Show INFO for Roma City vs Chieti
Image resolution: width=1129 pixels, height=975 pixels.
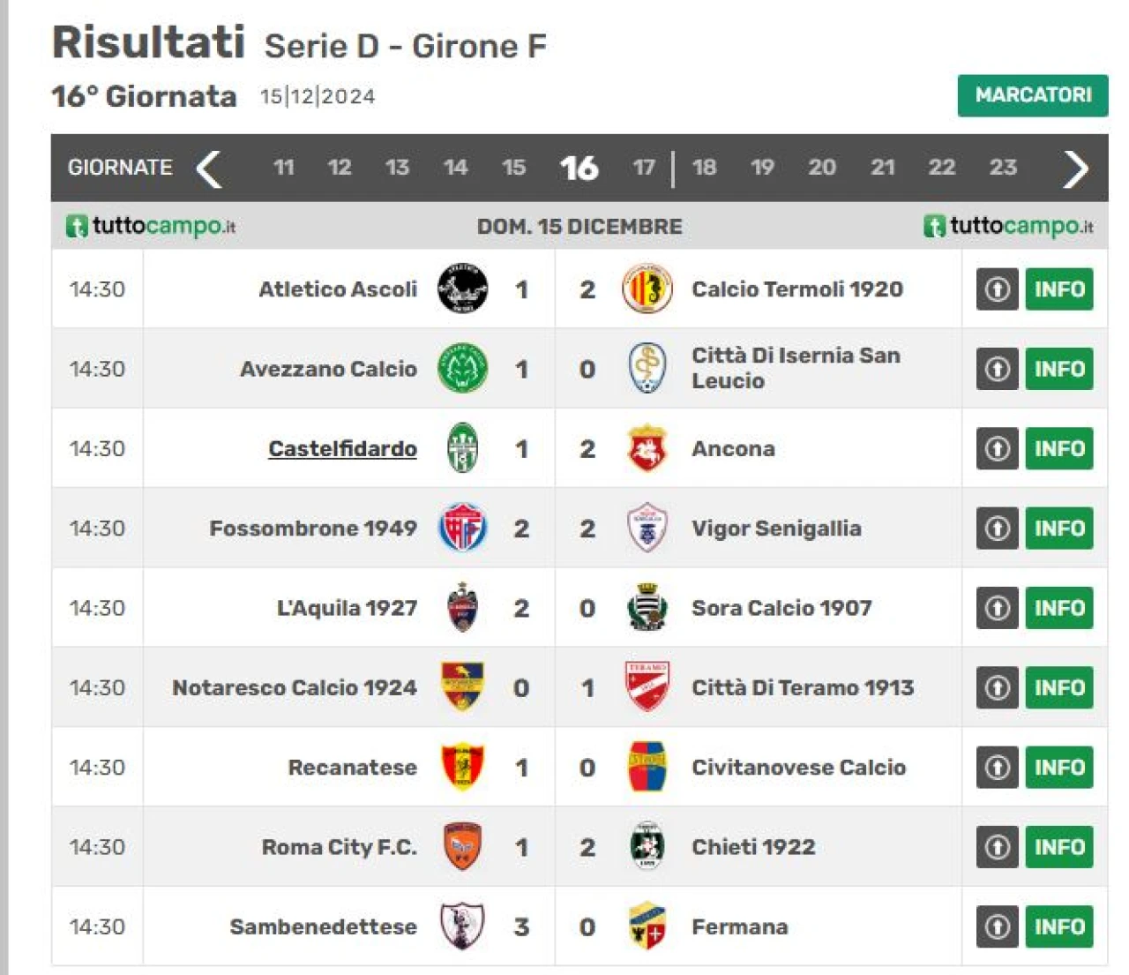1059,847
